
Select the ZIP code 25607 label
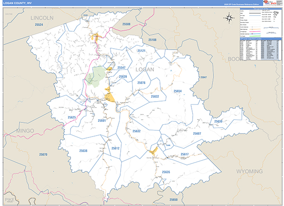click(x=197, y=134)
